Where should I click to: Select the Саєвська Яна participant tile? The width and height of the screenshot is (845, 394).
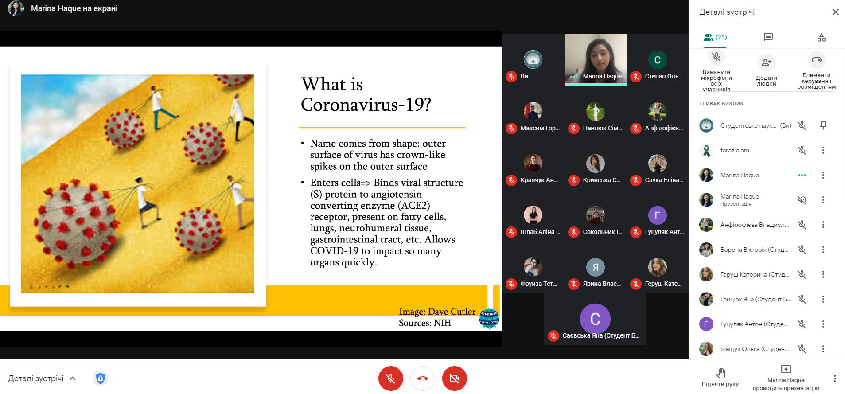point(595,319)
